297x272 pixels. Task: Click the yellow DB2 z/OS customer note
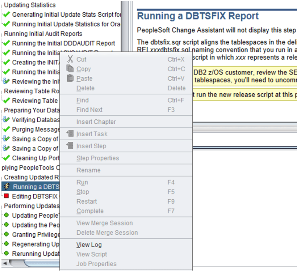(x=245, y=76)
